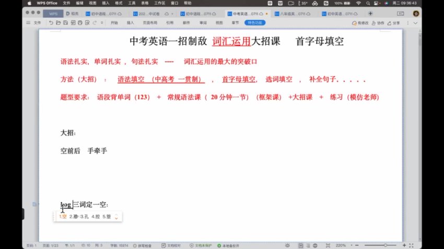
Task: Click the 特色功能 button
Action: (254, 23)
